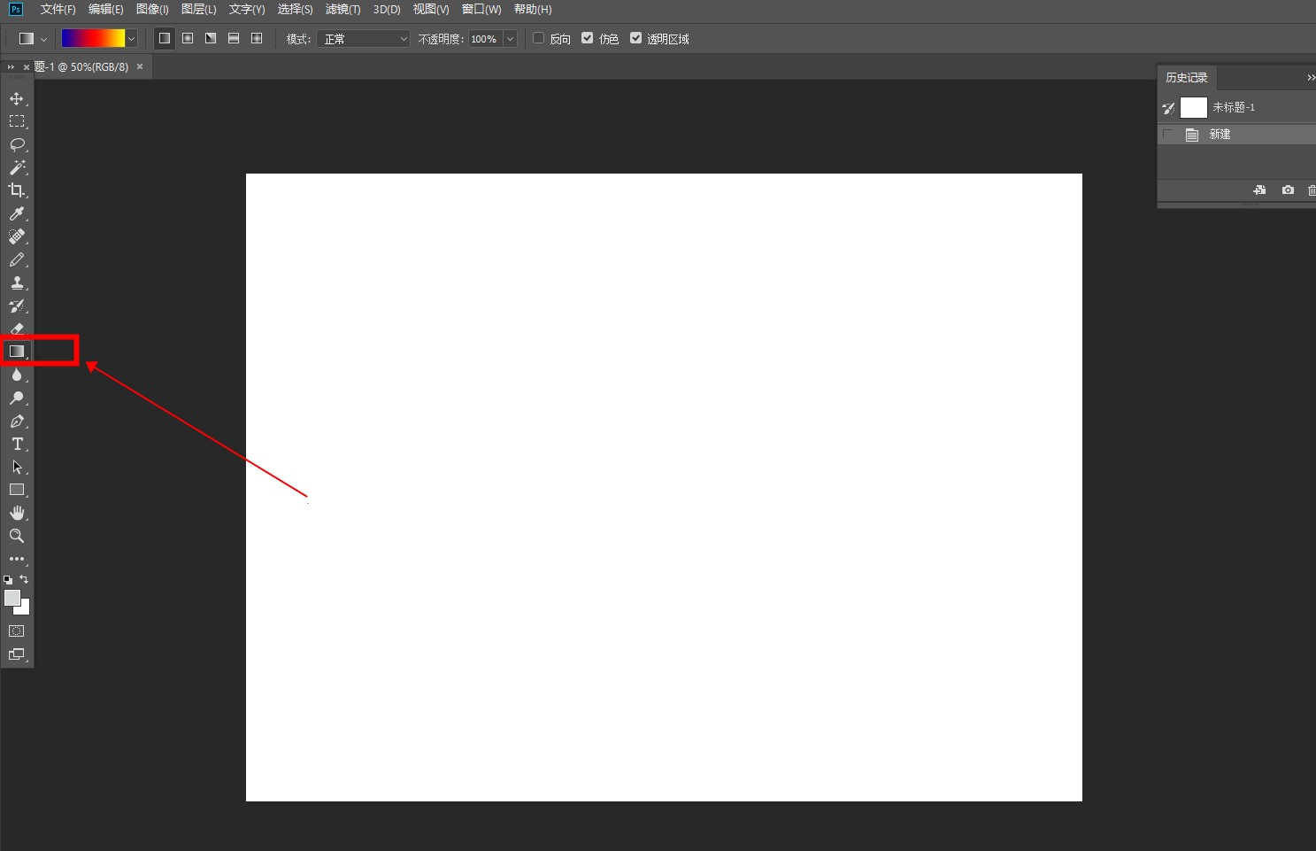Uncheck the 仿色 (Dither) checkbox
The image size is (1316, 851).
[x=587, y=38]
